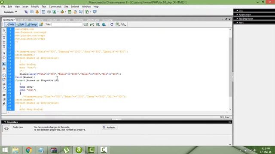Insert a Named Anchor
Screen dimensions: 275x154
click(37, 12)
